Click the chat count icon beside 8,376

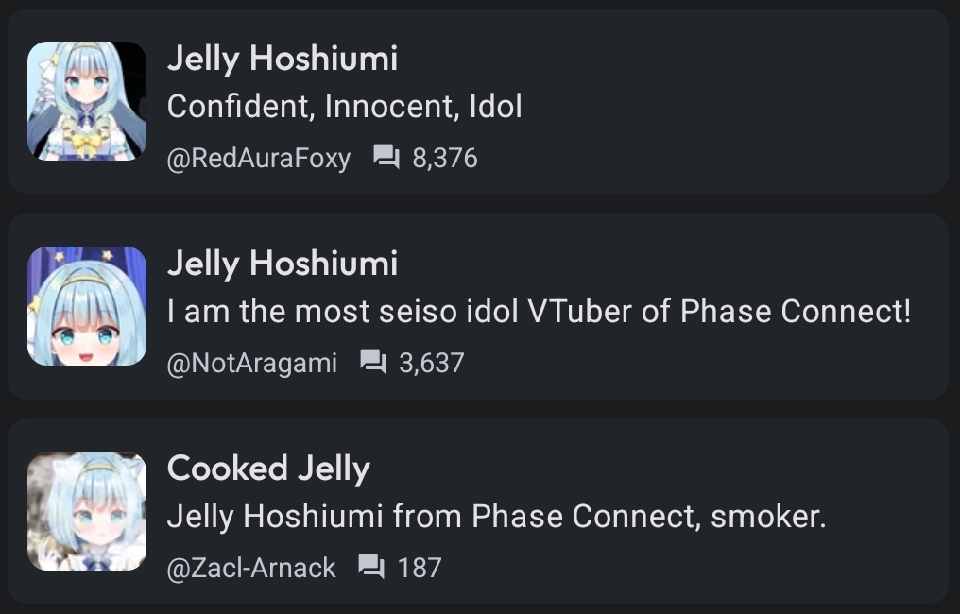(x=386, y=158)
